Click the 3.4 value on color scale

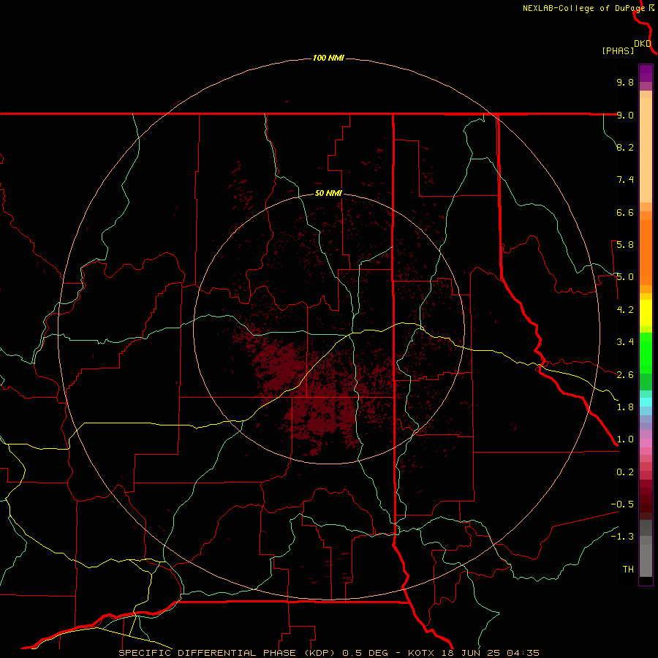625,342
